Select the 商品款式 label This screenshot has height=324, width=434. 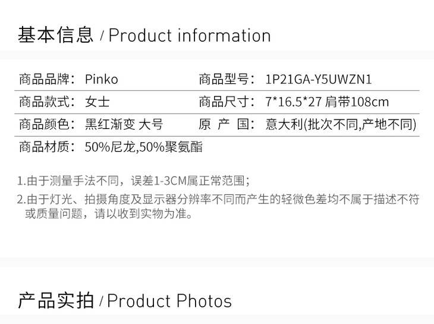pos(48,102)
